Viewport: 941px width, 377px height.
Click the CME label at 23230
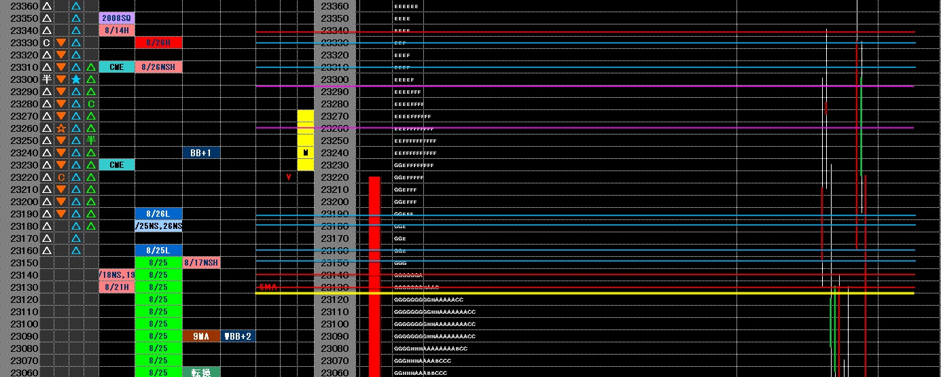(x=117, y=165)
